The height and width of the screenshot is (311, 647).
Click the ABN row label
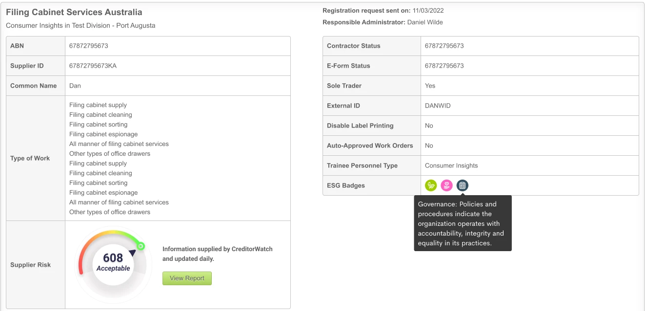click(x=17, y=46)
